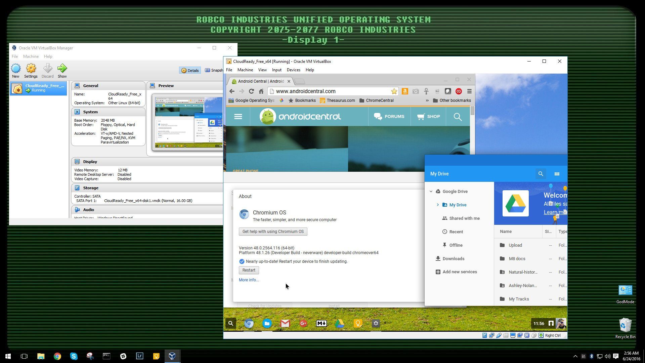
Task: Click Android Central hamburger menu icon
Action: click(238, 117)
